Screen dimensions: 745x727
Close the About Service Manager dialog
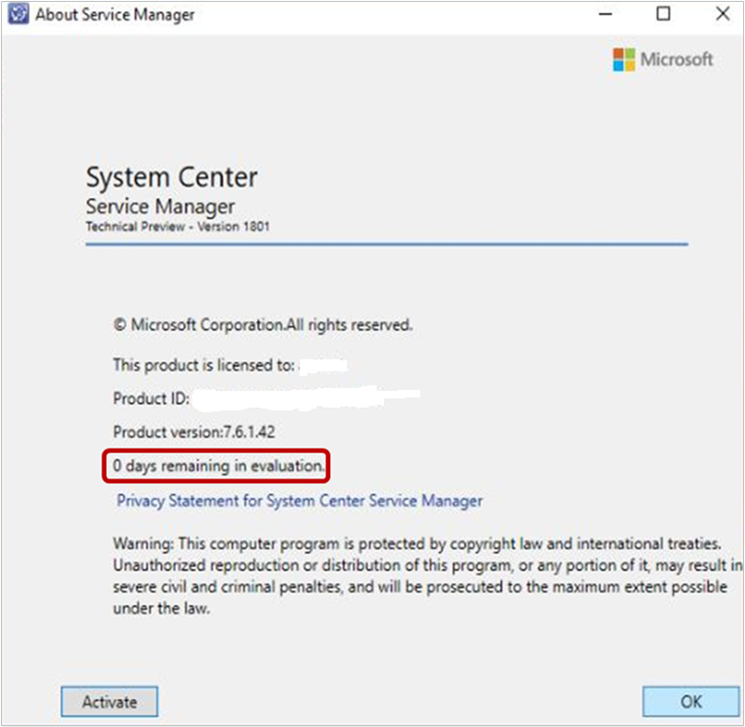click(x=723, y=14)
